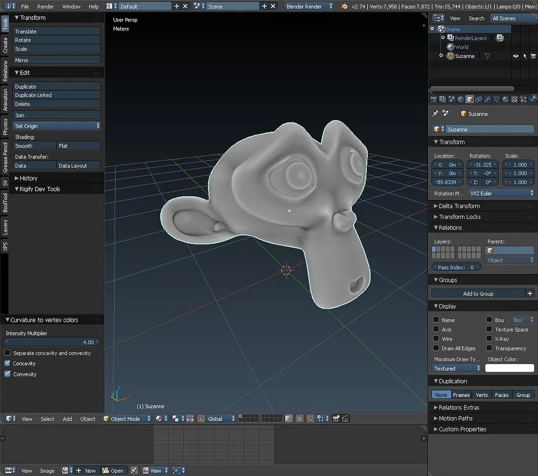Click the pin icon in properties context

436,113
